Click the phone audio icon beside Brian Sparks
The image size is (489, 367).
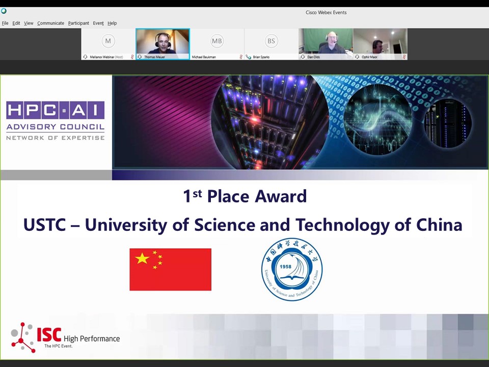pos(248,57)
